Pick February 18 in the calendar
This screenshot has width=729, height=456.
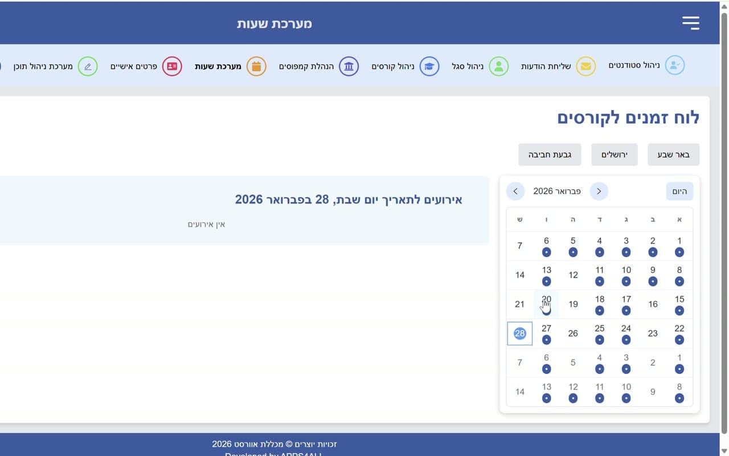click(600, 304)
